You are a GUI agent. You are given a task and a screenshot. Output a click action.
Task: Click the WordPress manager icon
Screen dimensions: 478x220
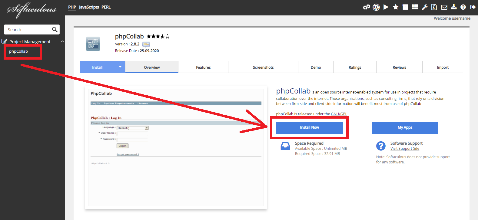(376, 7)
